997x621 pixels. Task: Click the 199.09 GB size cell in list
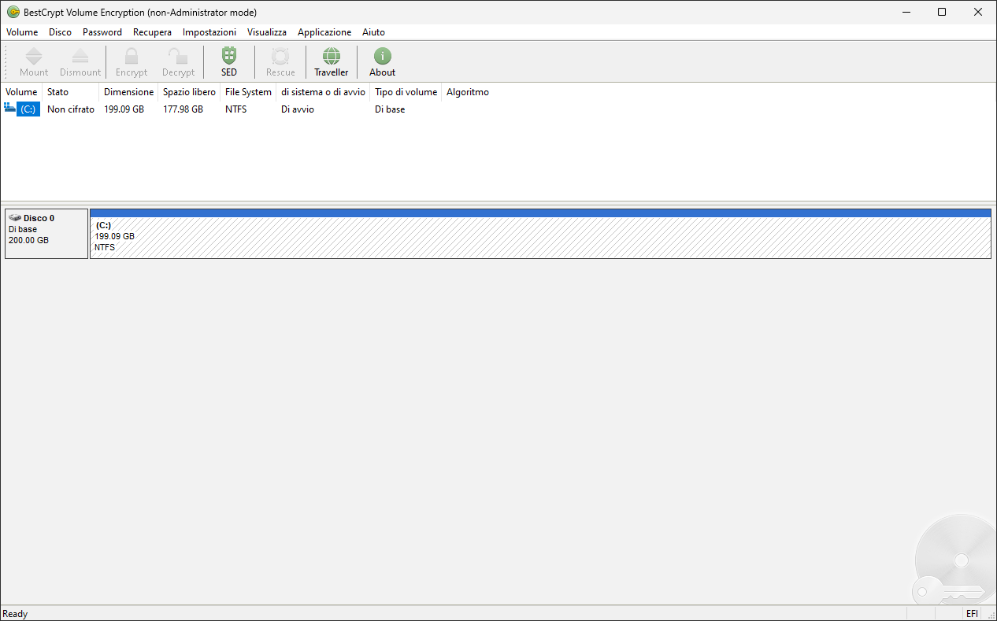tap(124, 109)
